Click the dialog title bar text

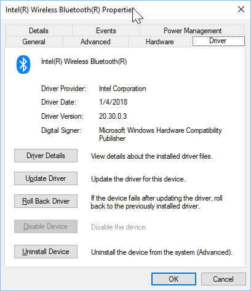pos(69,10)
